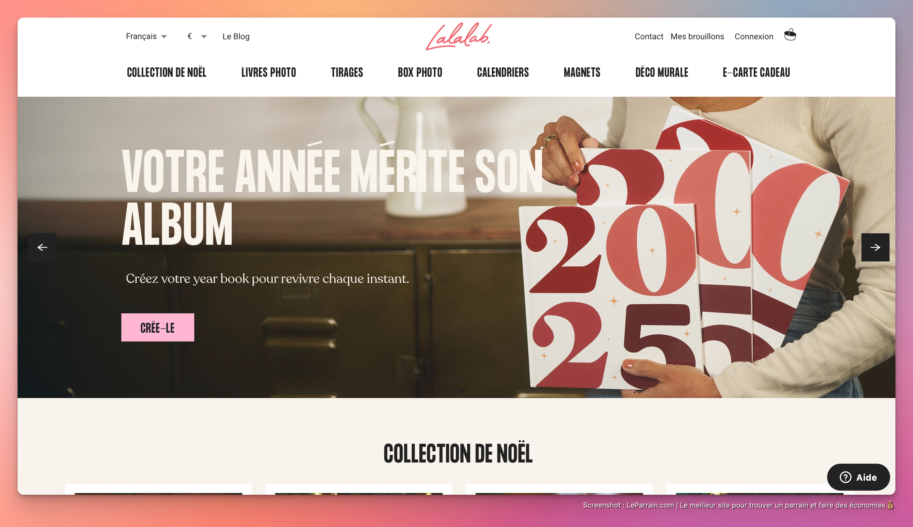Expand the Français language dropdown
913x527 pixels.
[146, 36]
